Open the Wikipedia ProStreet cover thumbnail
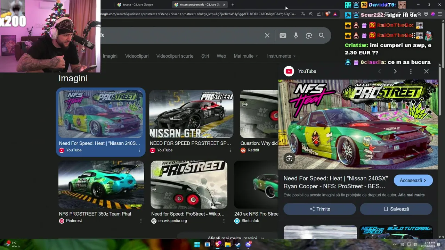This screenshot has width=445, height=250. [x=189, y=184]
